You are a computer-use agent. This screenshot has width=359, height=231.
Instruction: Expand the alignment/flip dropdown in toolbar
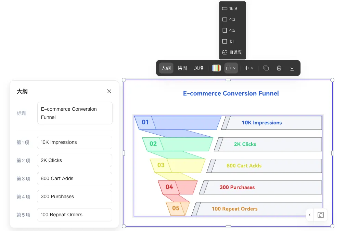(x=249, y=68)
